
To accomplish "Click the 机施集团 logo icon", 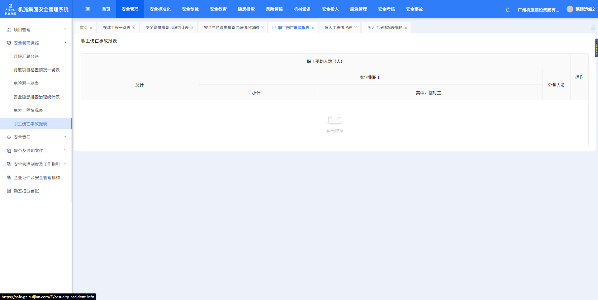I will (x=10, y=9).
